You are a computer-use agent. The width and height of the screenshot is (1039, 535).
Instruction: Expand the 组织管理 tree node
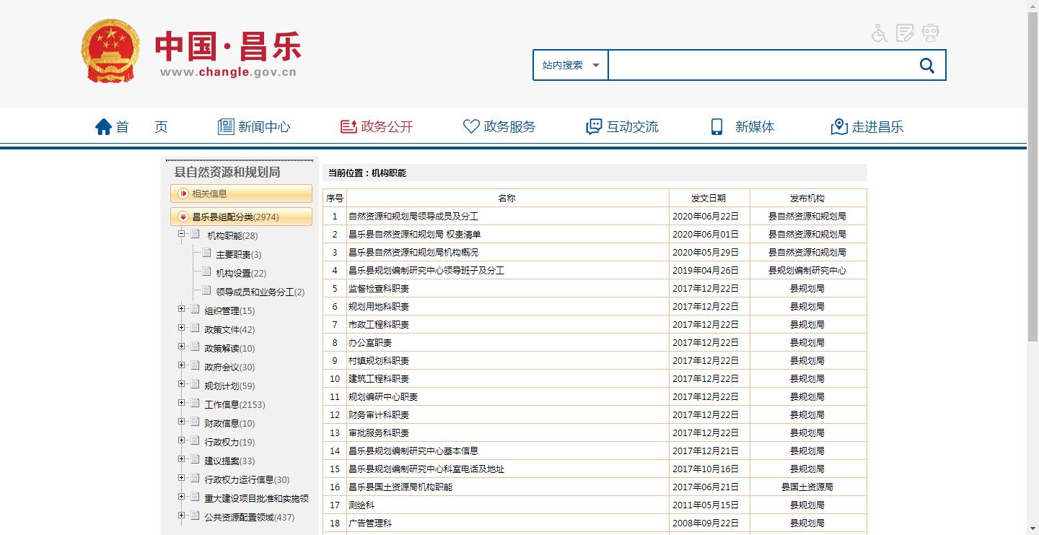(x=182, y=309)
